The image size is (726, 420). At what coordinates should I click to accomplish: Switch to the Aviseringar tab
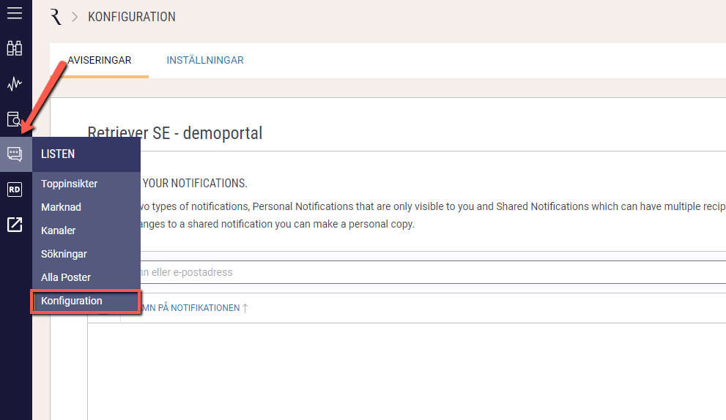pyautogui.click(x=99, y=60)
